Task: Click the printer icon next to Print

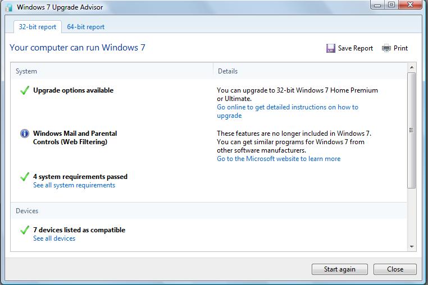Action: [x=386, y=48]
